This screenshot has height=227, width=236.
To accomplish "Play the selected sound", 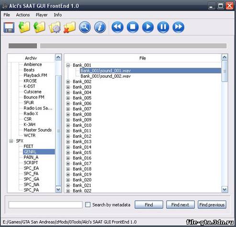I will coord(148,27).
